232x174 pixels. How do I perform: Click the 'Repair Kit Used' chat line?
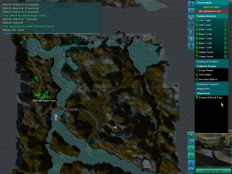point(14,30)
